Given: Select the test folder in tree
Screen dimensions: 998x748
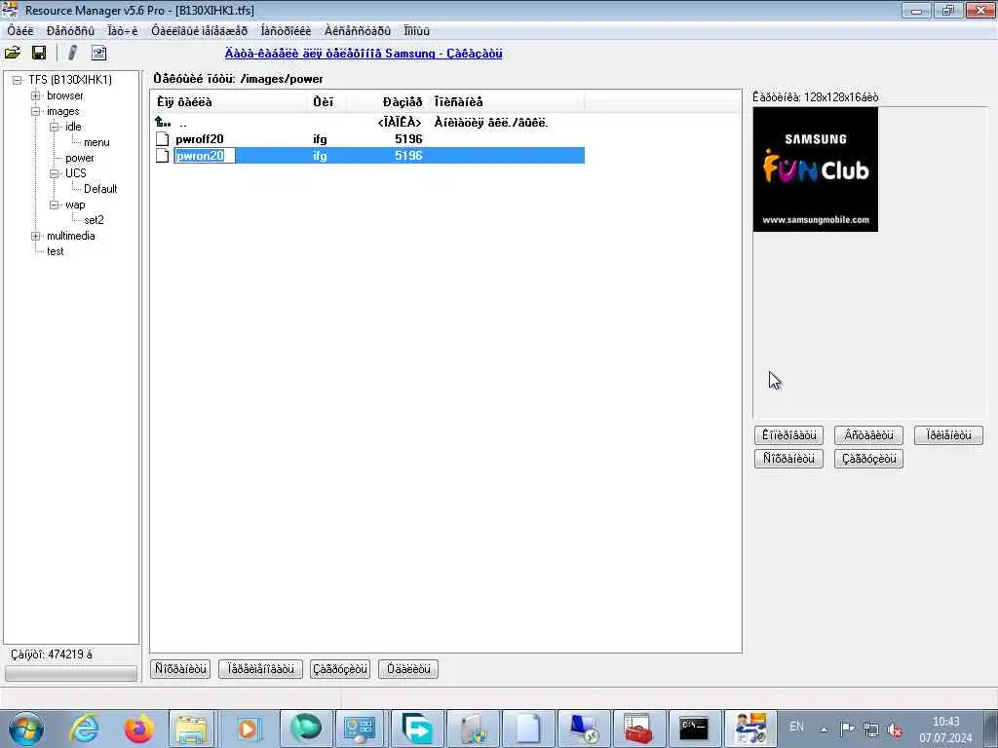Looking at the screenshot, I should click(x=55, y=251).
